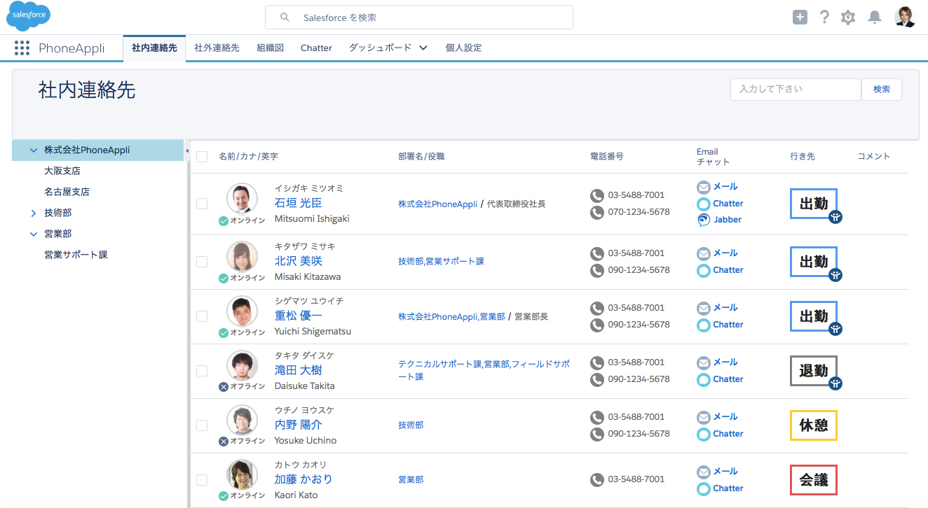Click the yellow 休憩 status badge
The image size is (928, 508).
tap(814, 425)
